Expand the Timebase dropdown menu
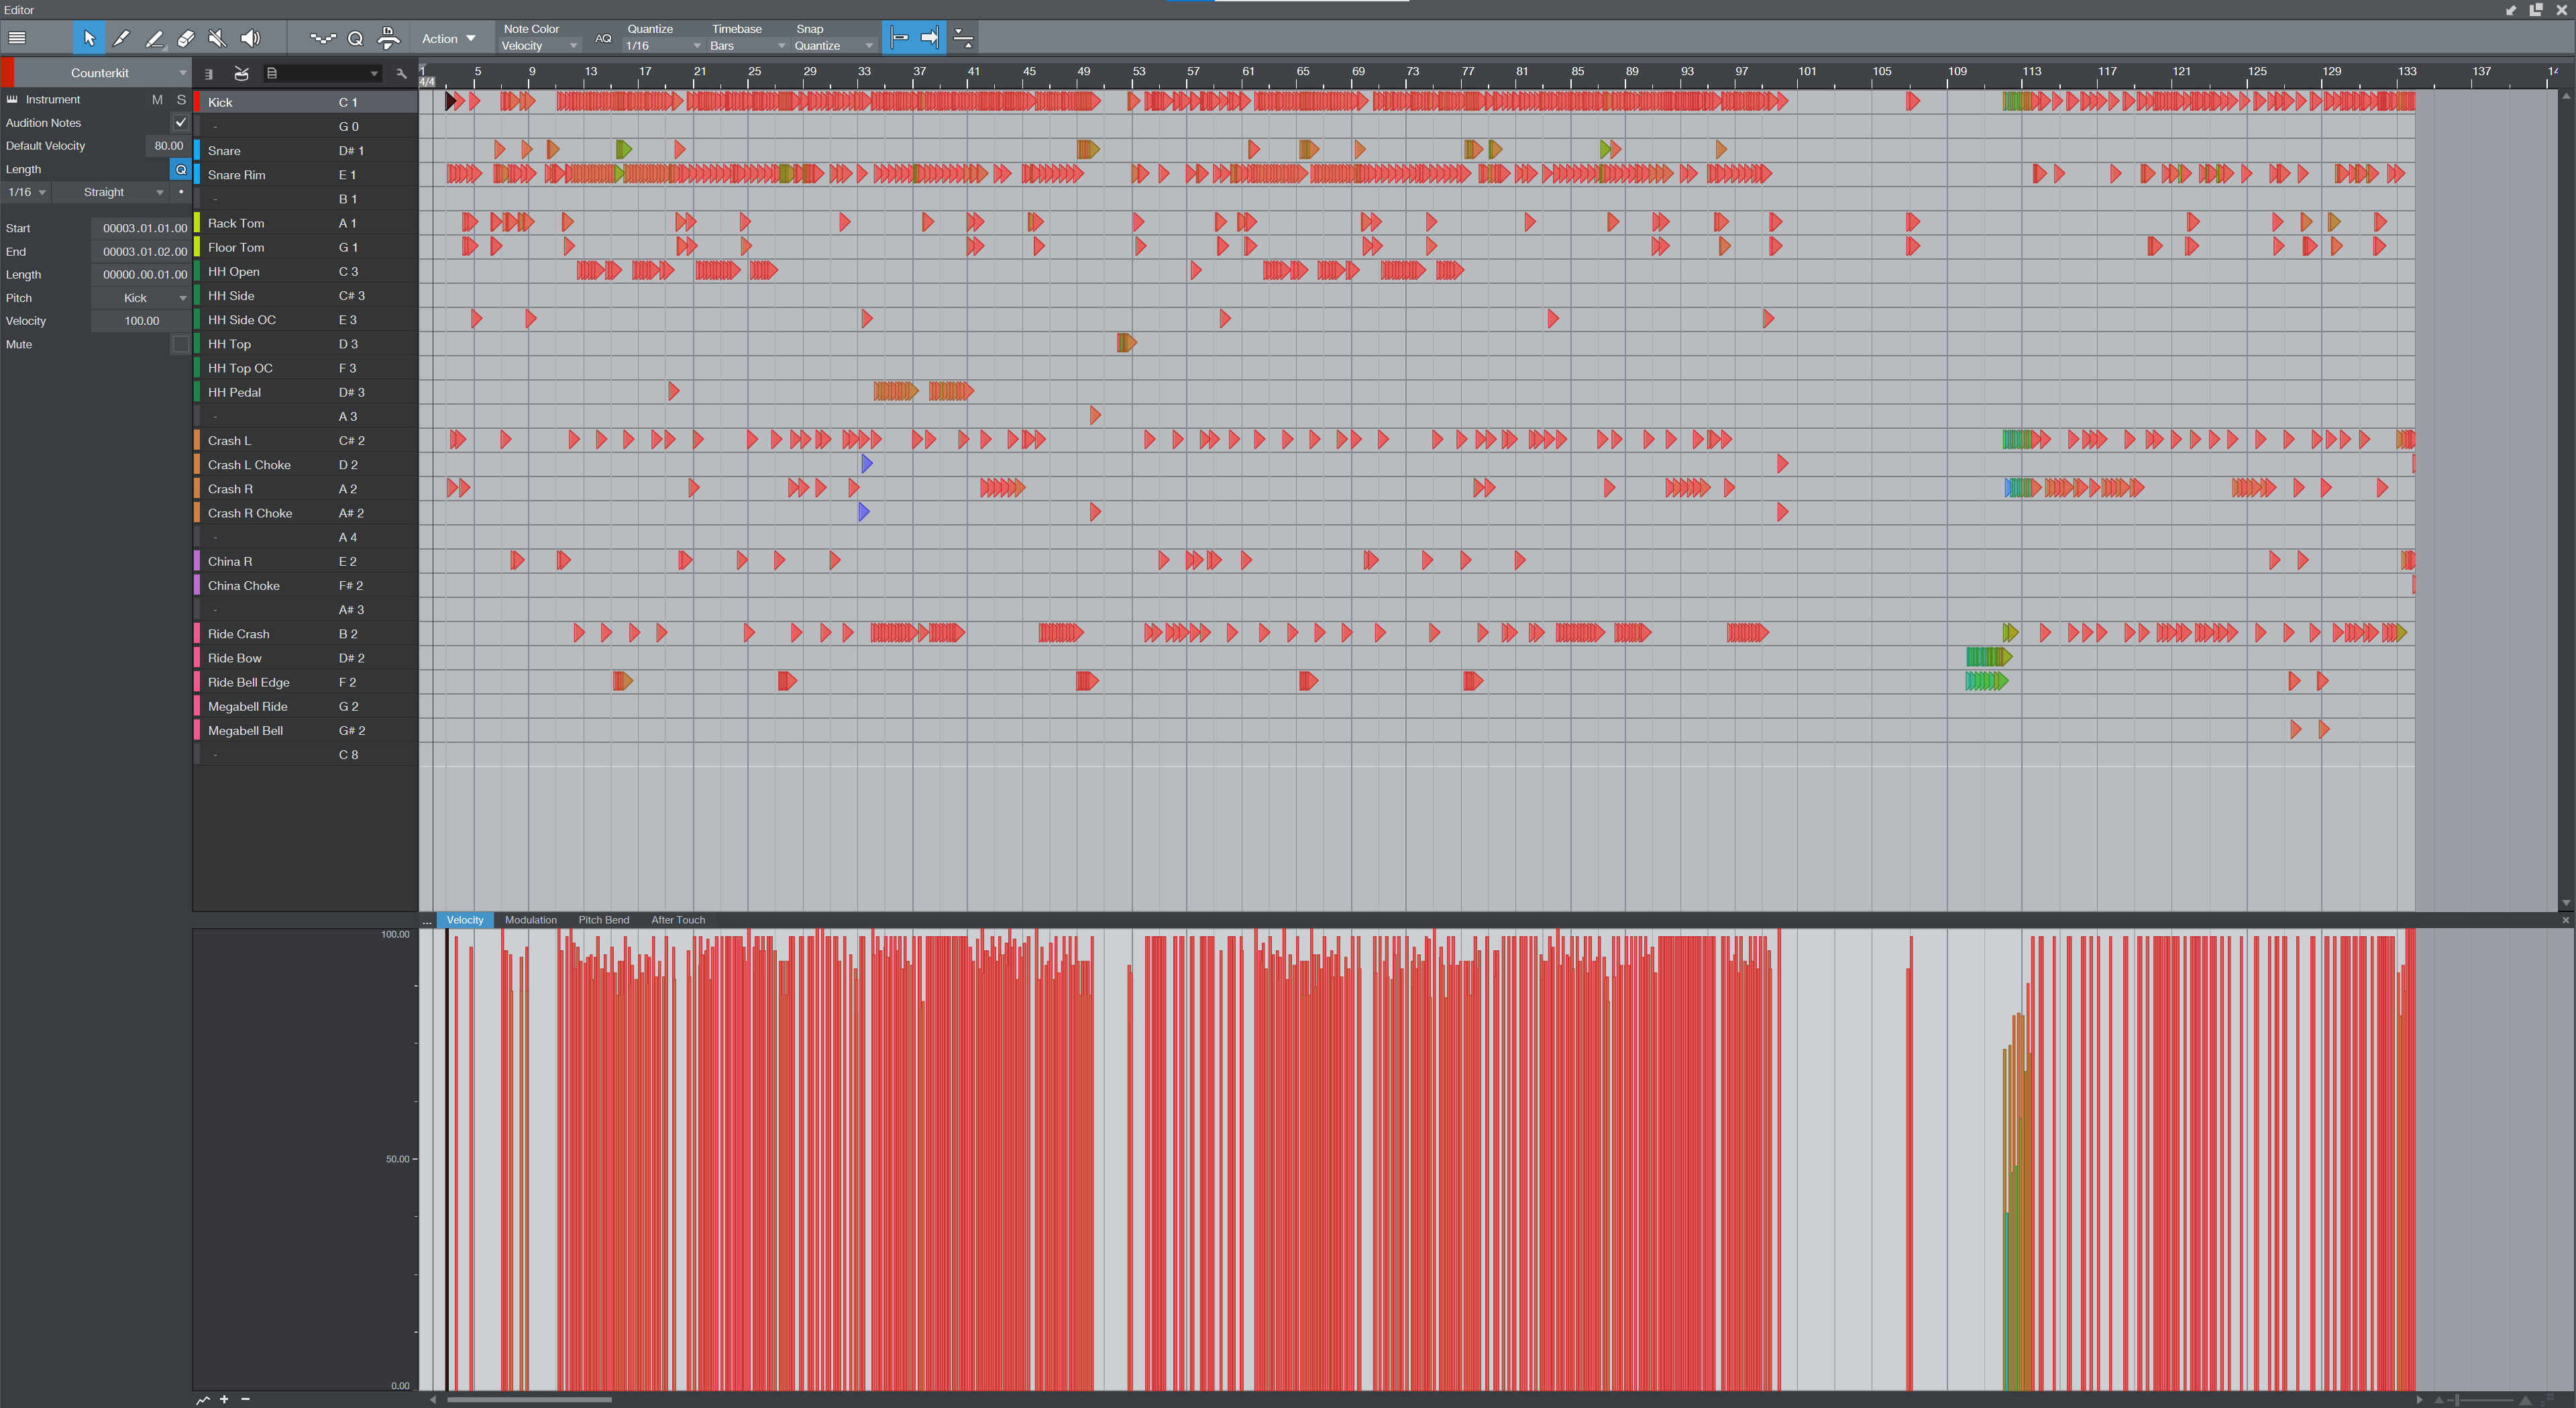2576x1408 pixels. pyautogui.click(x=776, y=45)
